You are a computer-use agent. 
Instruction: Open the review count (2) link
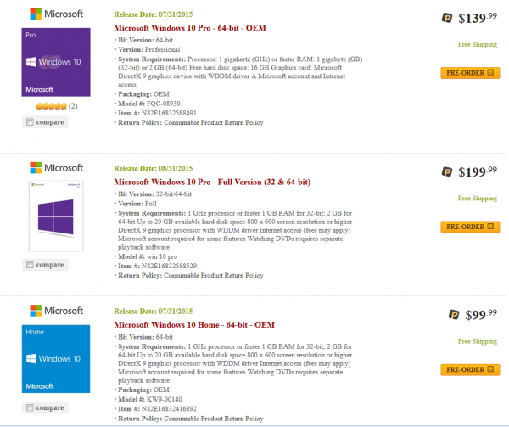(73, 106)
